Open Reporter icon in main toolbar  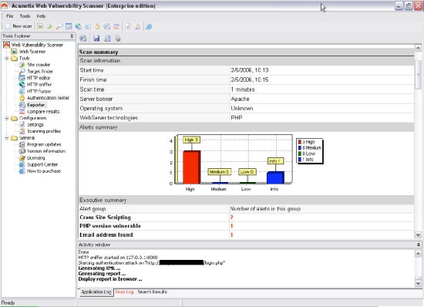[x=107, y=26]
